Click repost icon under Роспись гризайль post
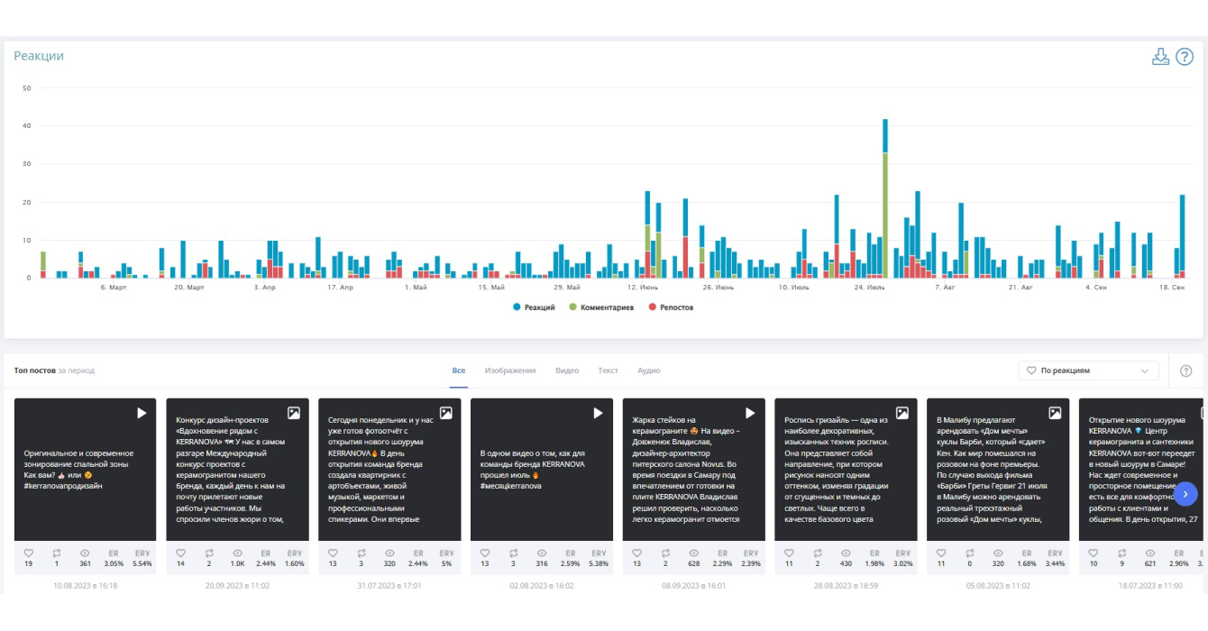 point(817,553)
